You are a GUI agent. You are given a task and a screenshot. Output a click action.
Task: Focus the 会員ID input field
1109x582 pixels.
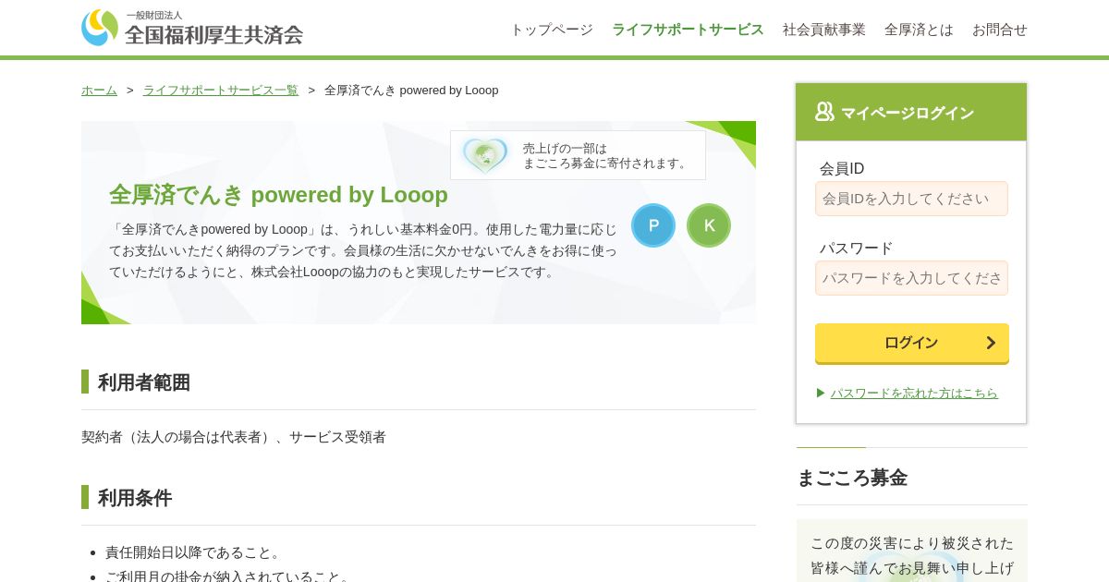pyautogui.click(x=911, y=199)
